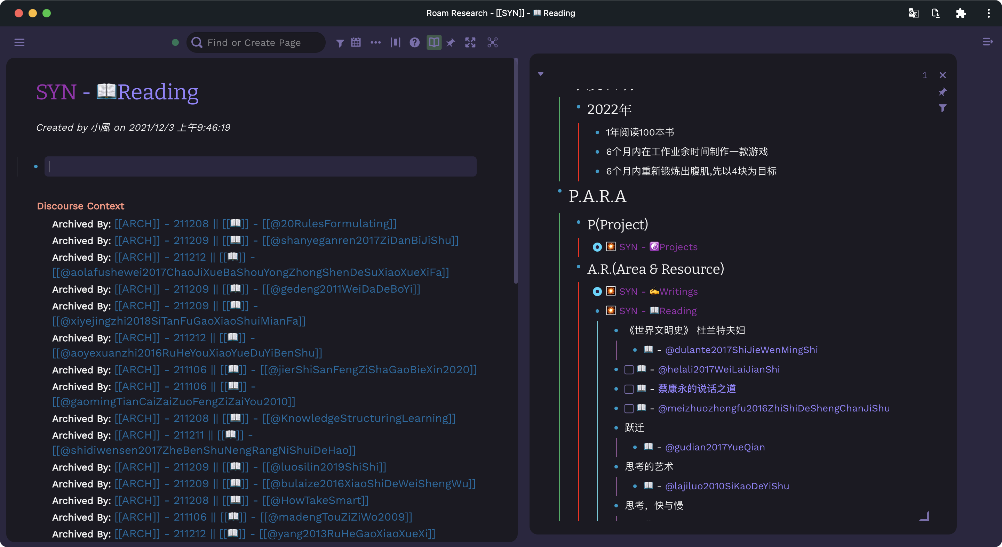Tick the @meizhuozhongfu2016ZhiShiDeShengChanJiShu checkbox
The image size is (1002, 547).
(629, 408)
